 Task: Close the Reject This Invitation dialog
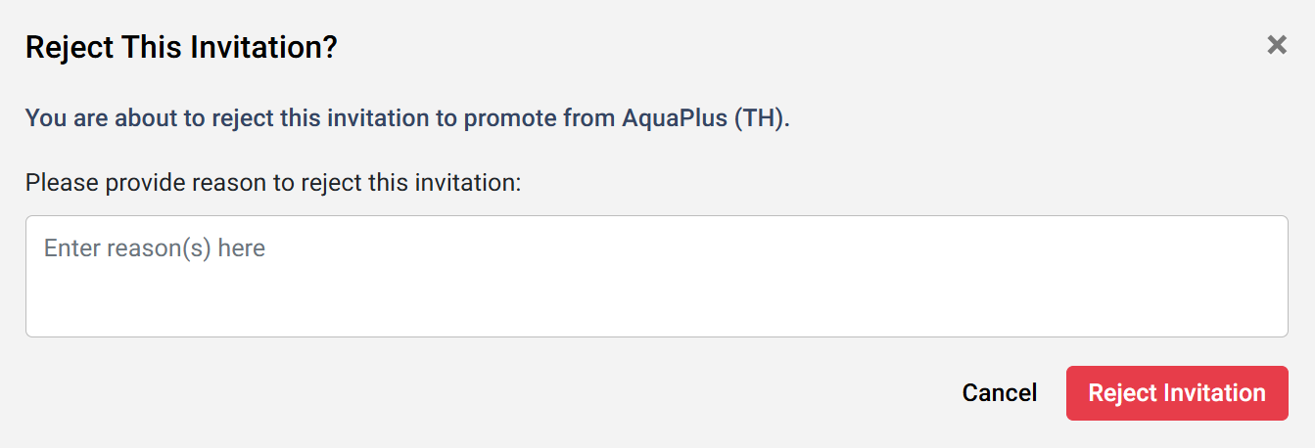[x=1276, y=44]
